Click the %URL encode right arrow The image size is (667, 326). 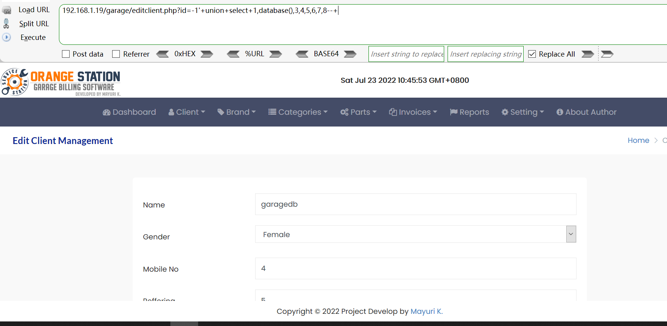click(x=276, y=54)
